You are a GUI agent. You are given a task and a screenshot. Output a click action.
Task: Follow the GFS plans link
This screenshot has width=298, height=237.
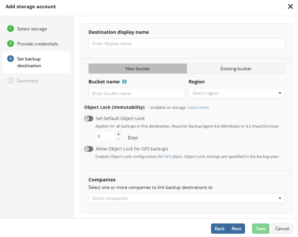167,157
